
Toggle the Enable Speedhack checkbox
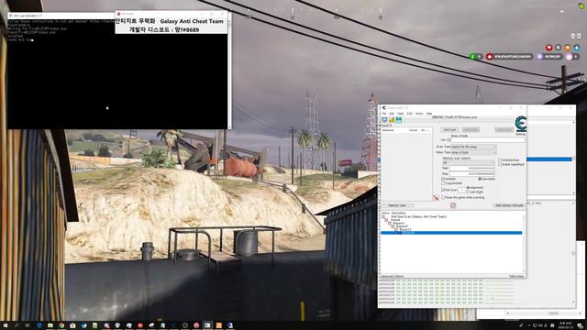(x=500, y=164)
